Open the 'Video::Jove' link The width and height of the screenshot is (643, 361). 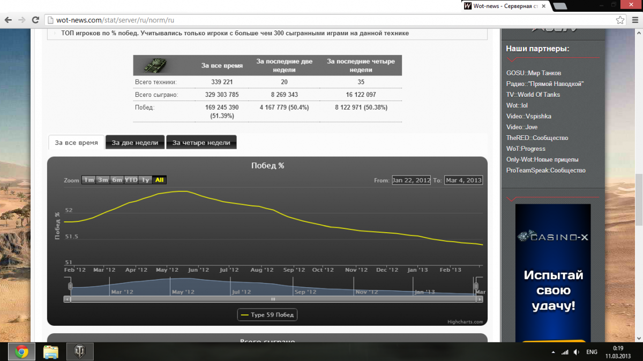522,127
